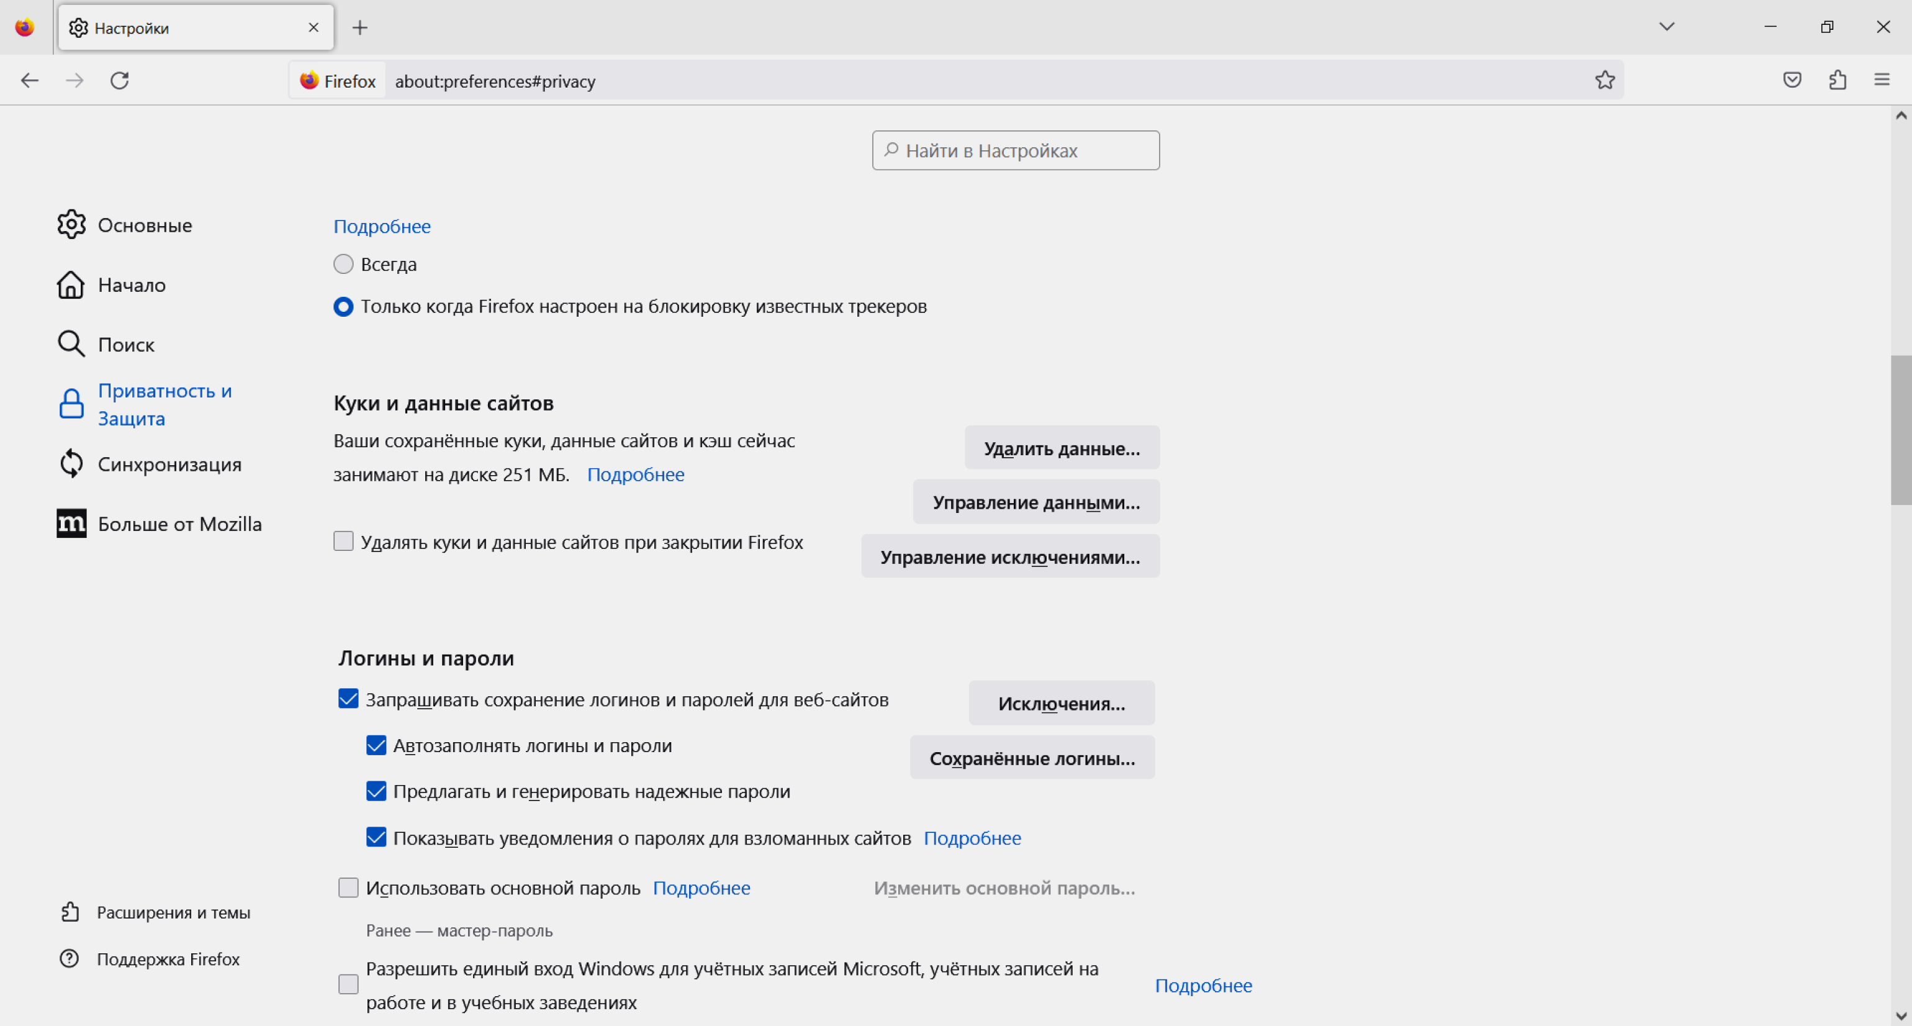Select the Всегда radio option

coord(343,265)
